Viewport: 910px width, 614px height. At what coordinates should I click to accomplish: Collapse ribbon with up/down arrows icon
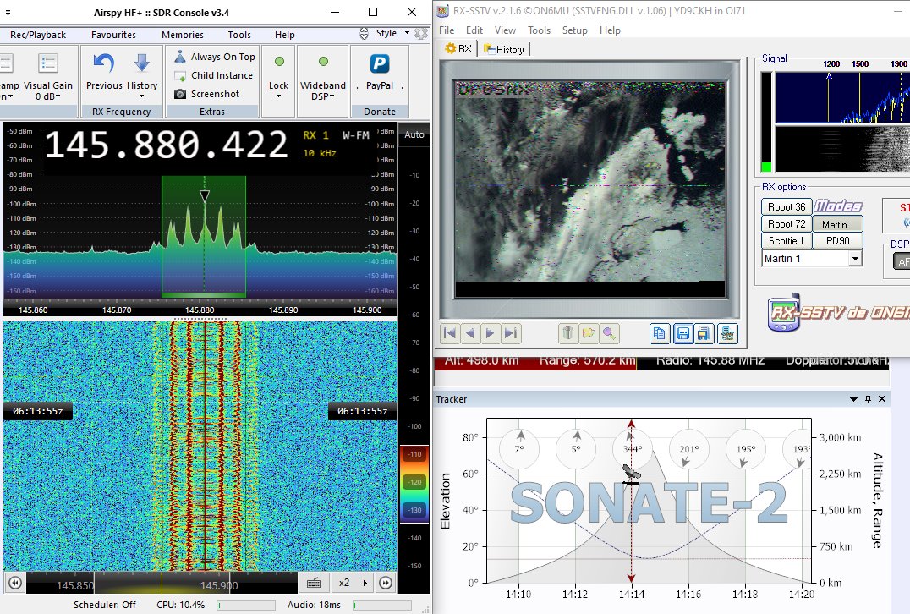(x=364, y=34)
